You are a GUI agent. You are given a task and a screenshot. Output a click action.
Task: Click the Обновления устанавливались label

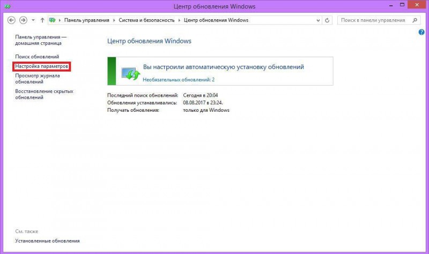[142, 103]
